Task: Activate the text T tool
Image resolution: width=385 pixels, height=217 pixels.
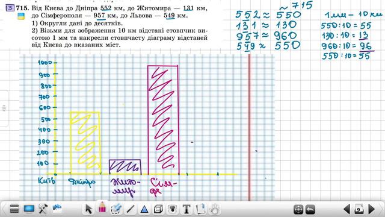Action: [x=186, y=209]
